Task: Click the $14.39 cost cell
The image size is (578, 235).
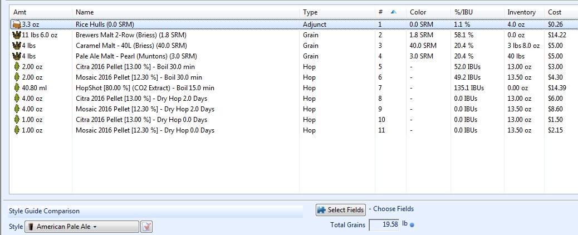Action: pos(556,88)
